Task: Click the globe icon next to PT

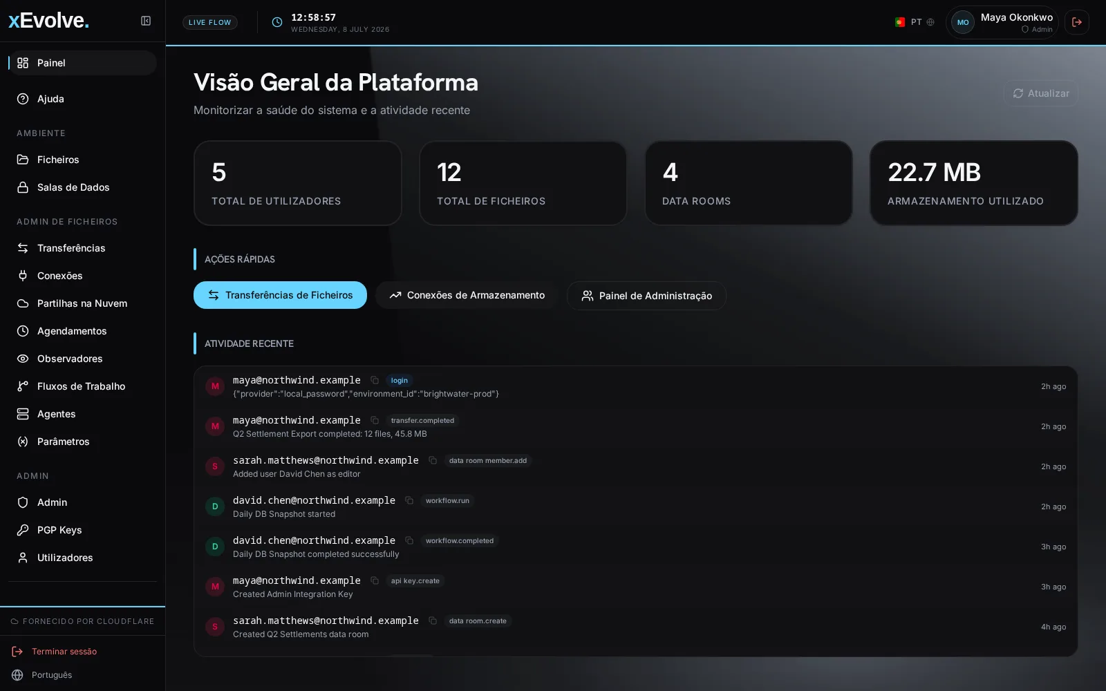Action: click(930, 22)
